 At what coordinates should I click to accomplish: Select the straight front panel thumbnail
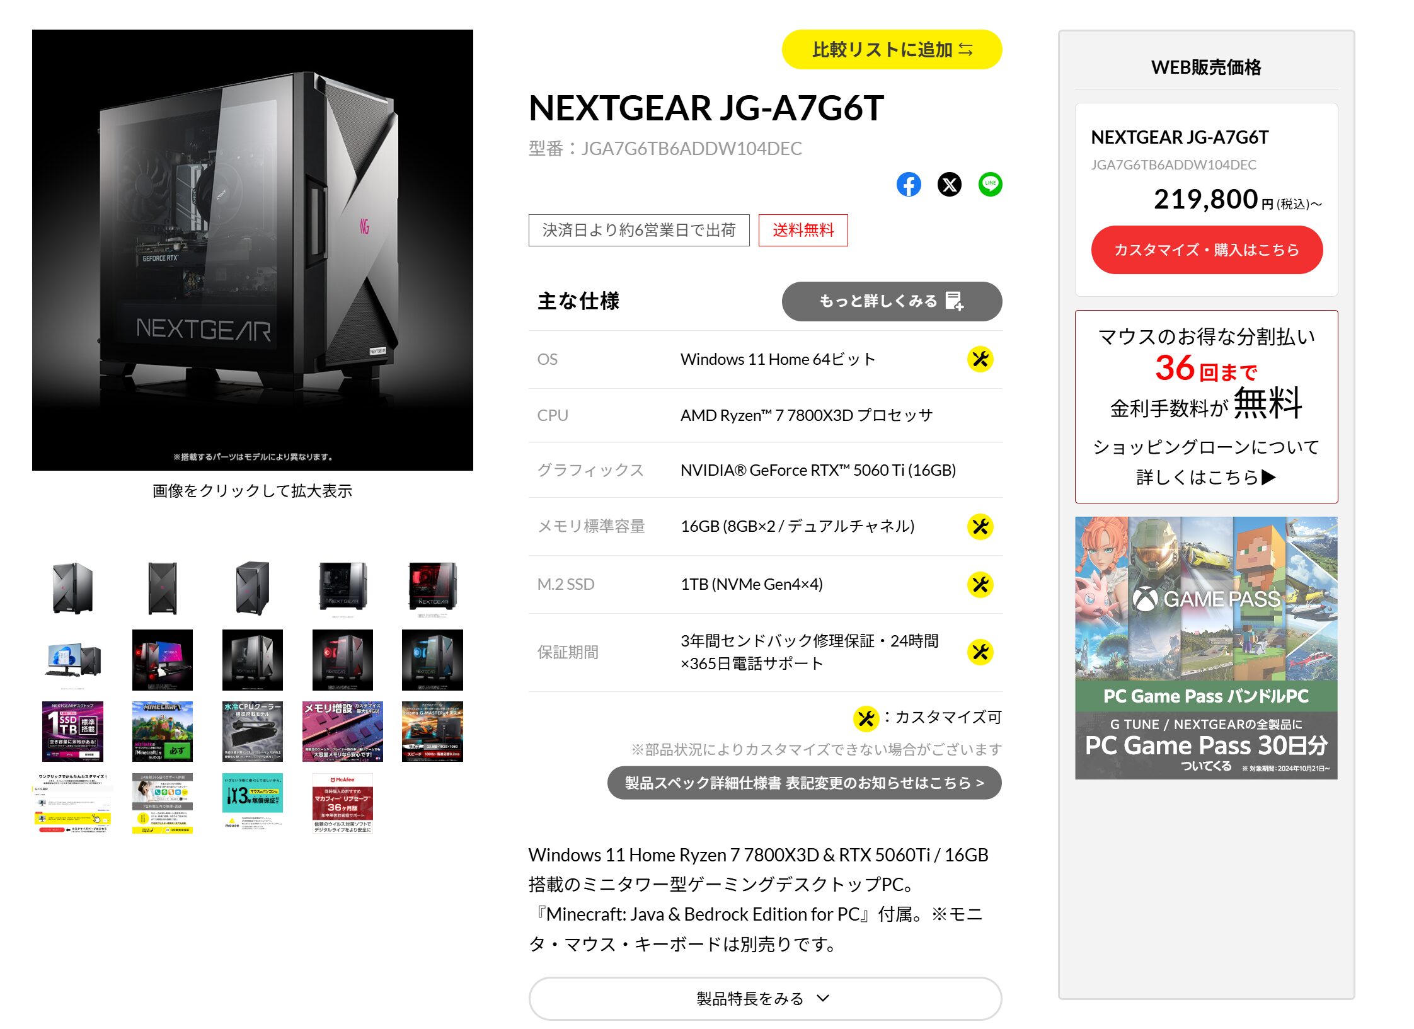tap(163, 588)
